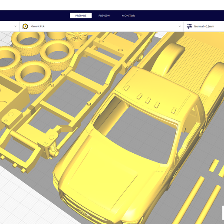Open the Generic PLA material selector
224x224 pixels.
[102, 26]
